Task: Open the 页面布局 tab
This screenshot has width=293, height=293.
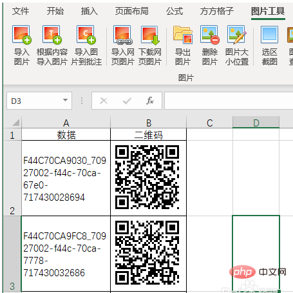Action: click(x=132, y=11)
